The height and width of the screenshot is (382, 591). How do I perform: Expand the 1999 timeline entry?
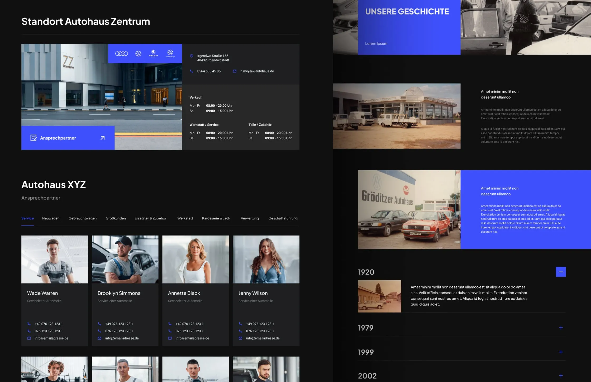(x=561, y=352)
